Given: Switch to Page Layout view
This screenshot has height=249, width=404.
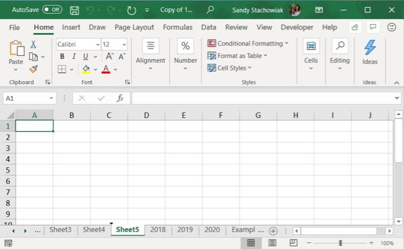Looking at the screenshot, I should 273,243.
